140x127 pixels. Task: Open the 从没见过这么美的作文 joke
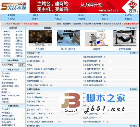(x=92, y=65)
